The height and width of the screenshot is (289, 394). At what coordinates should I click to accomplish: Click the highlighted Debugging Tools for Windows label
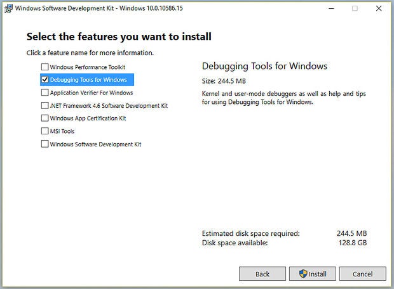[x=88, y=80]
